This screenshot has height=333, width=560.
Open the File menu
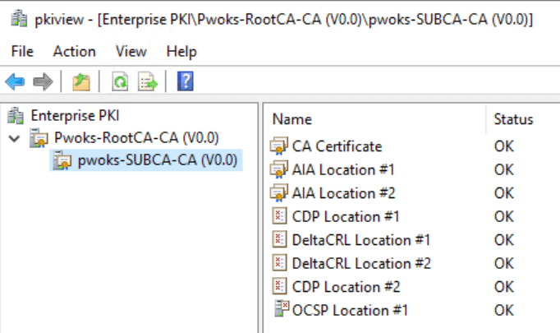pos(22,52)
